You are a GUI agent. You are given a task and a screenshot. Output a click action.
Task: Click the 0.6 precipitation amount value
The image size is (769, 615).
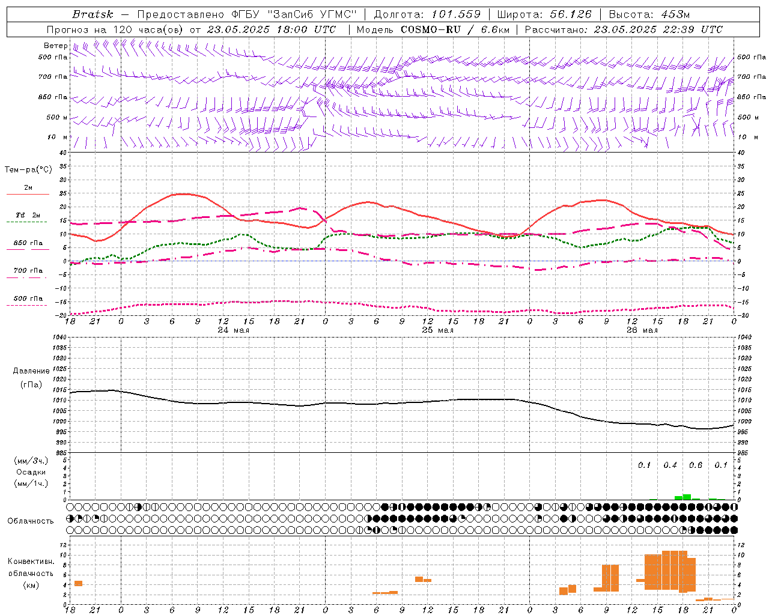coord(696,465)
